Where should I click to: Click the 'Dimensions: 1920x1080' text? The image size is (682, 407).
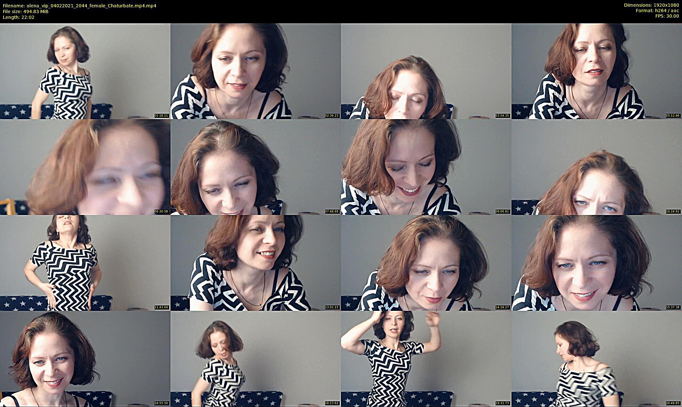point(651,5)
